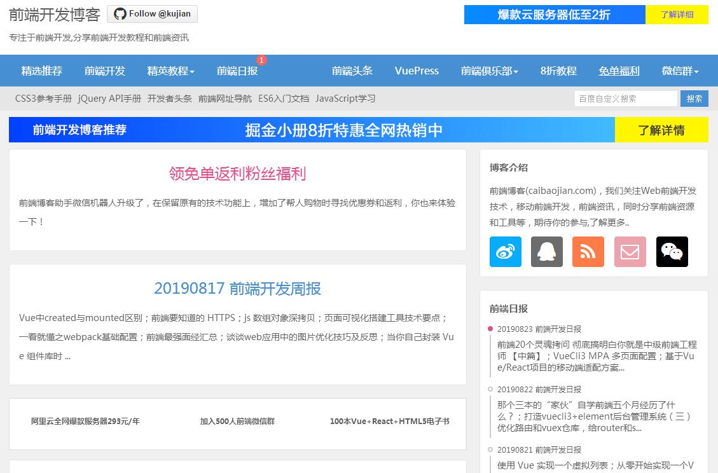Image resolution: width=718 pixels, height=473 pixels.
Task: Click the yellow 了解详情 banner button
Action: coord(661,130)
